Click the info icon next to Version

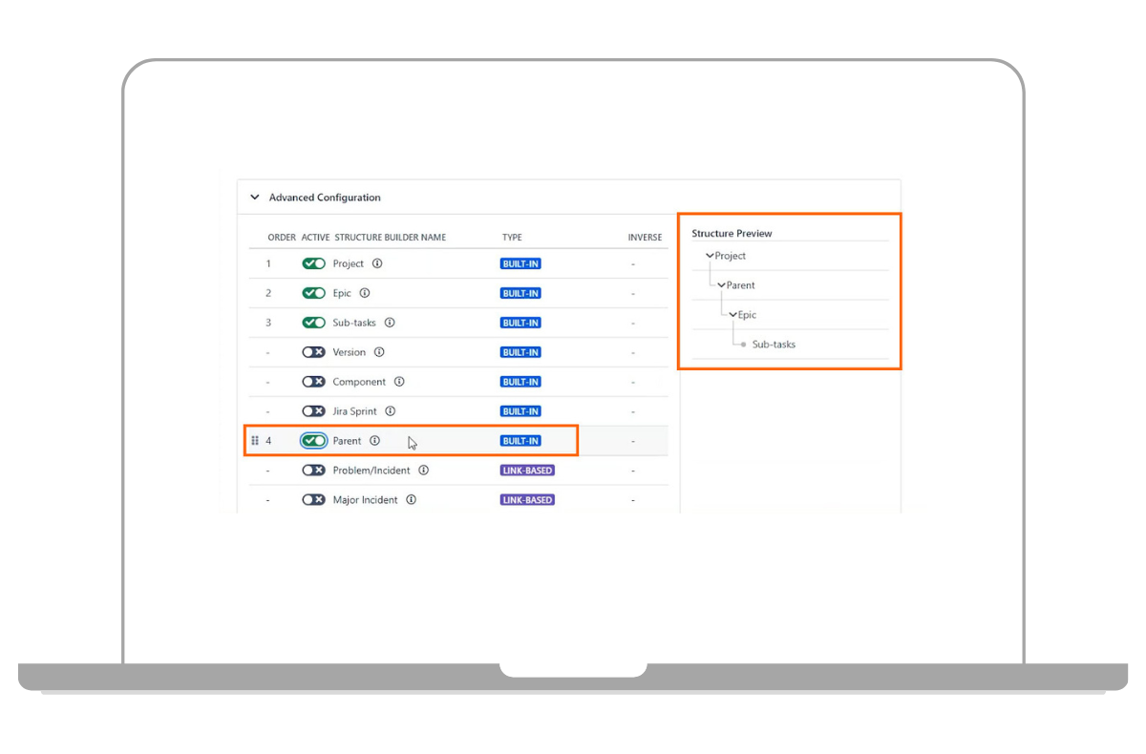click(378, 352)
